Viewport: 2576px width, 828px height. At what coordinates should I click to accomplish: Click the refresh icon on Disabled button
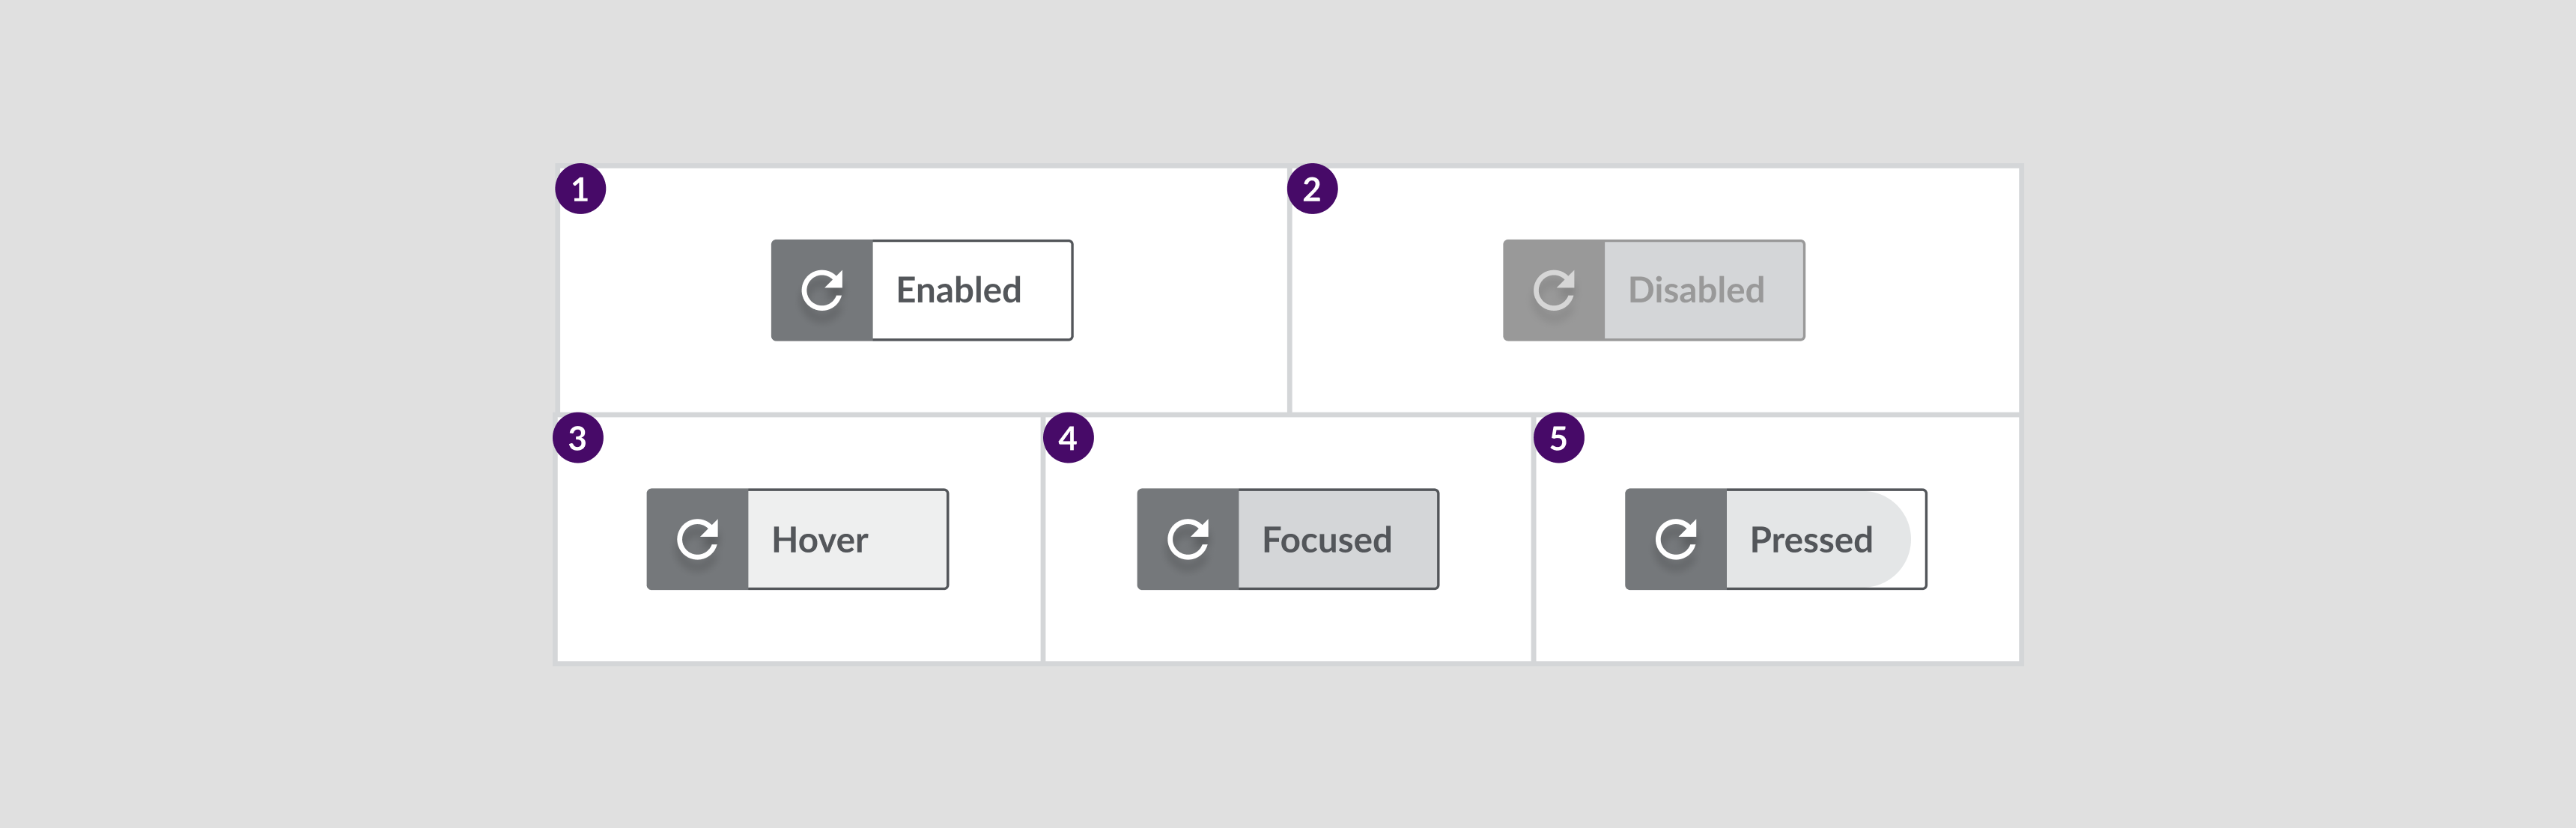(x=1554, y=290)
